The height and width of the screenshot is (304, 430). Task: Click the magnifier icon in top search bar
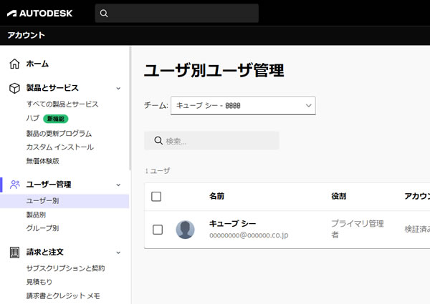pos(104,13)
